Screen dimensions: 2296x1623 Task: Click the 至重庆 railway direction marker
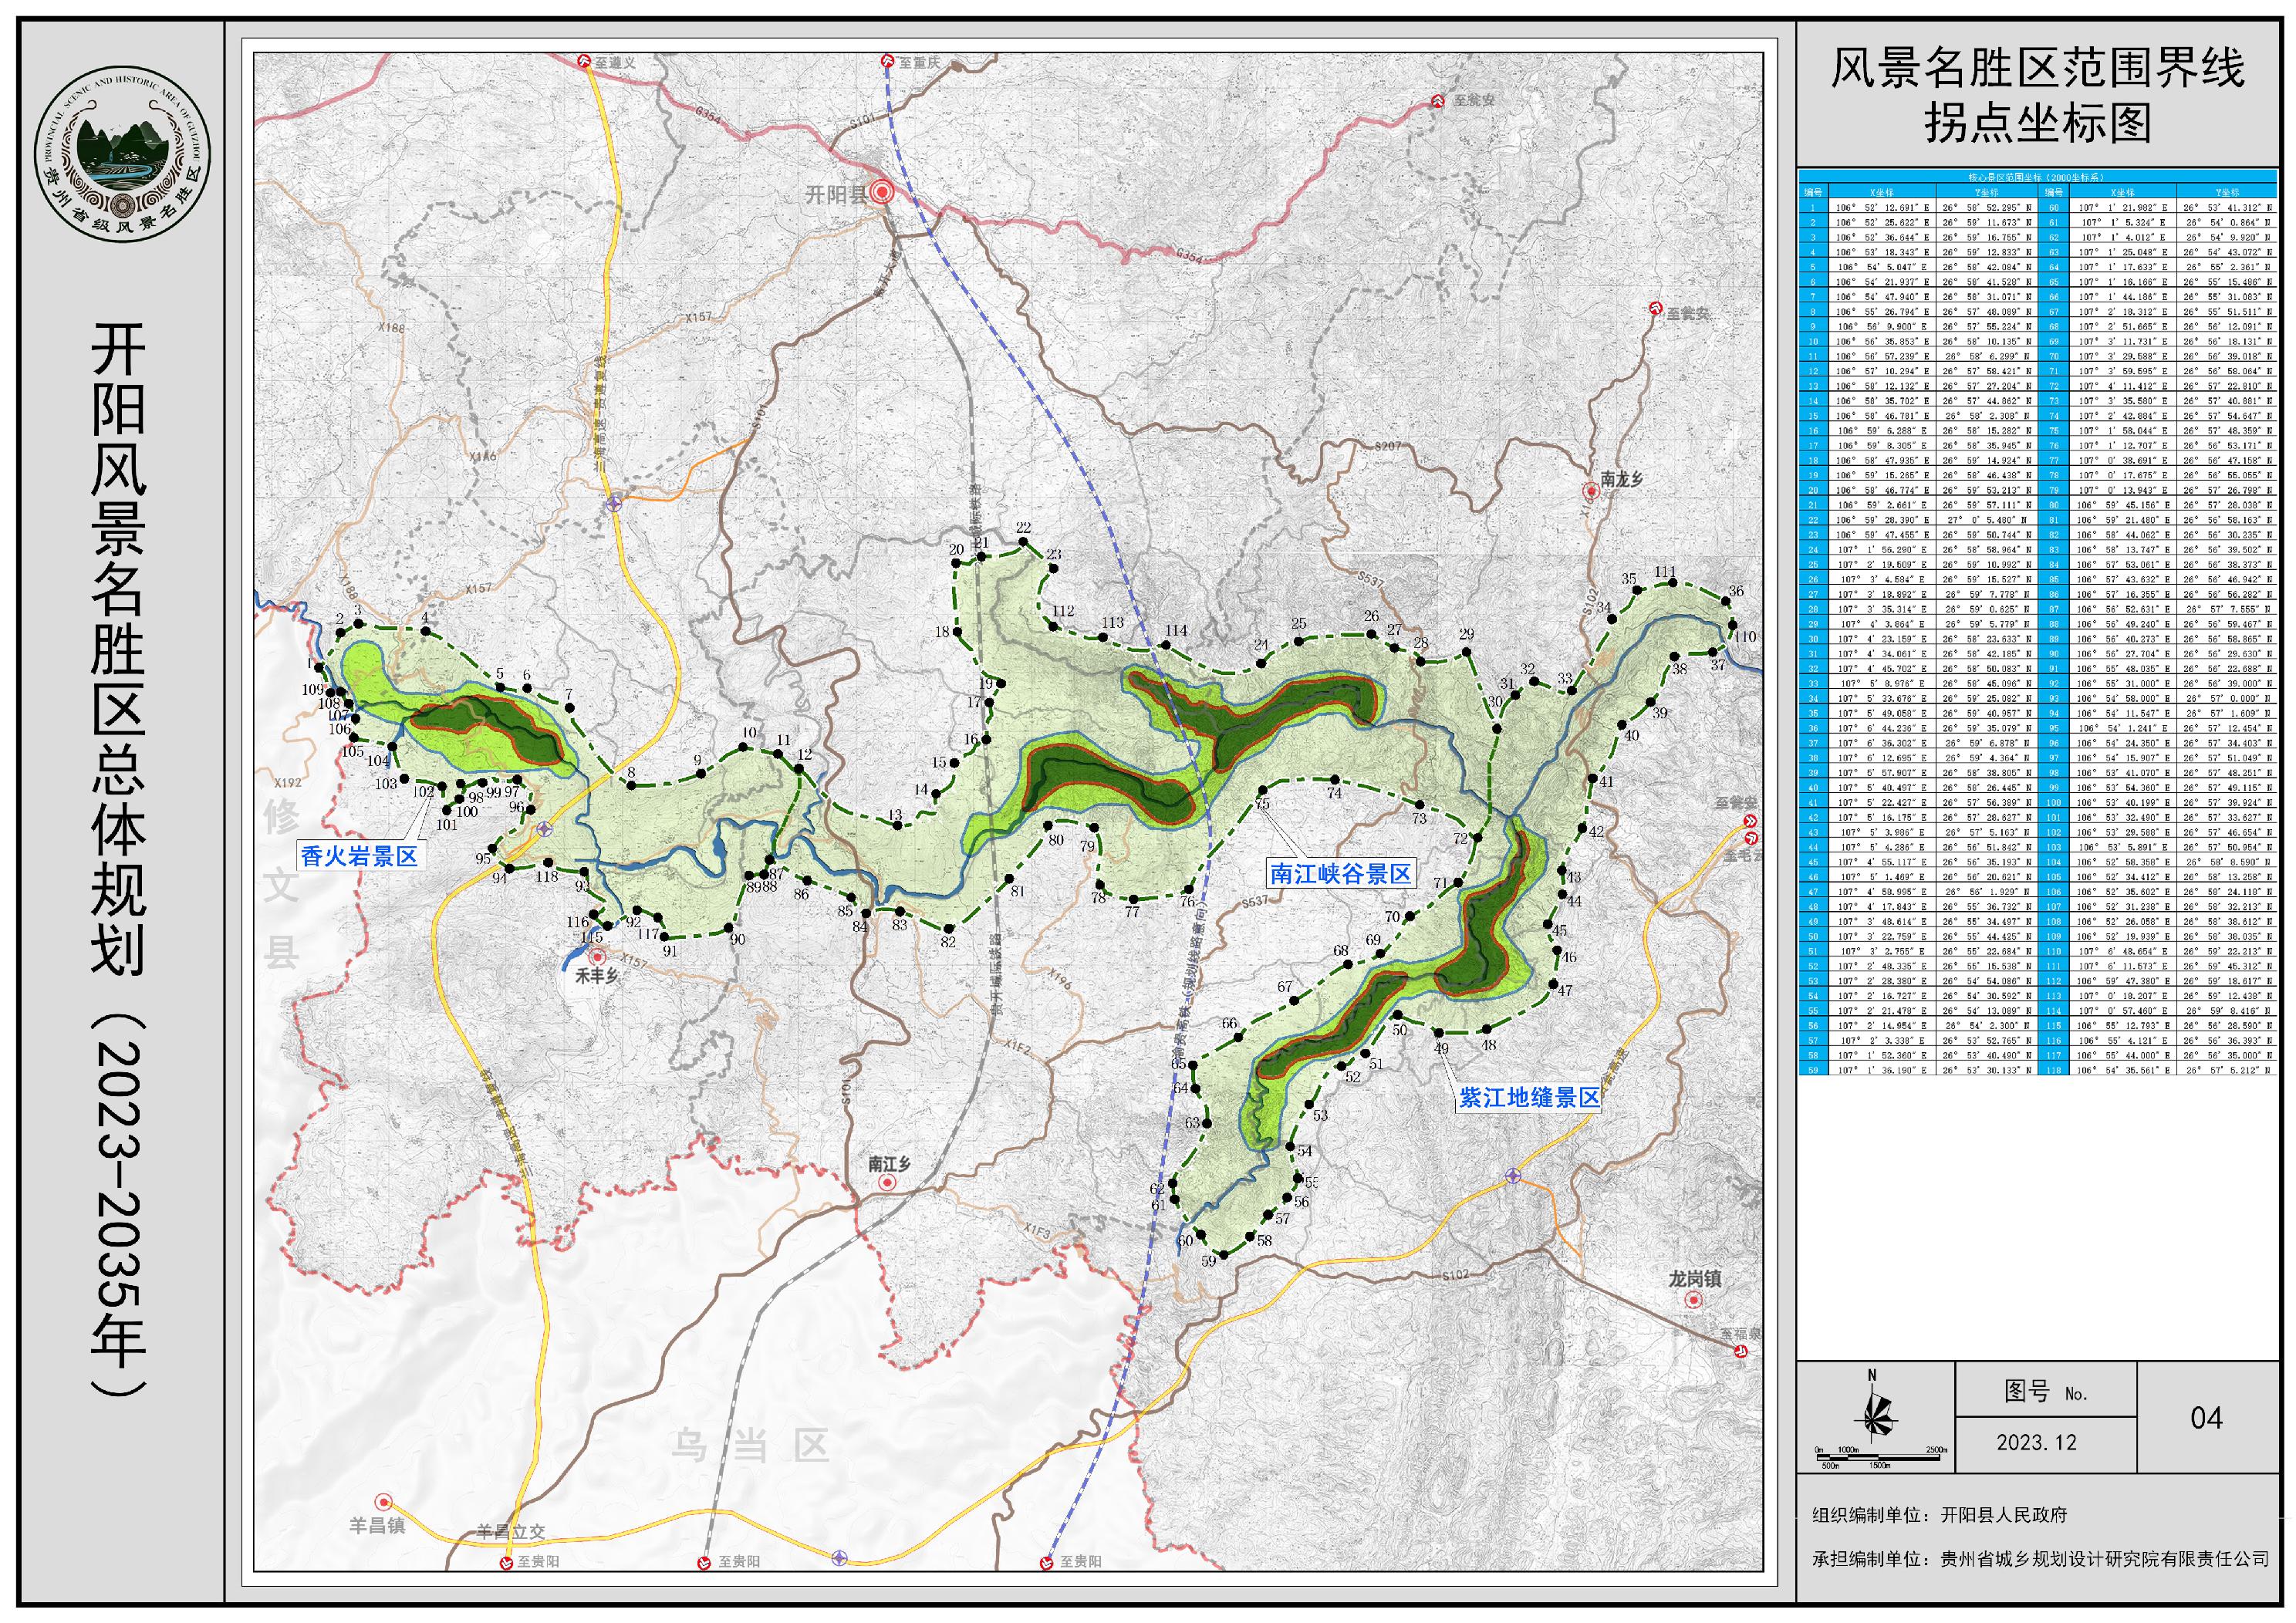[887, 61]
